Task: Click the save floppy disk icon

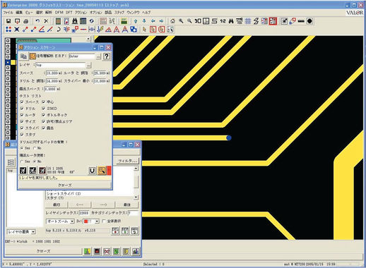Action: coord(8,21)
